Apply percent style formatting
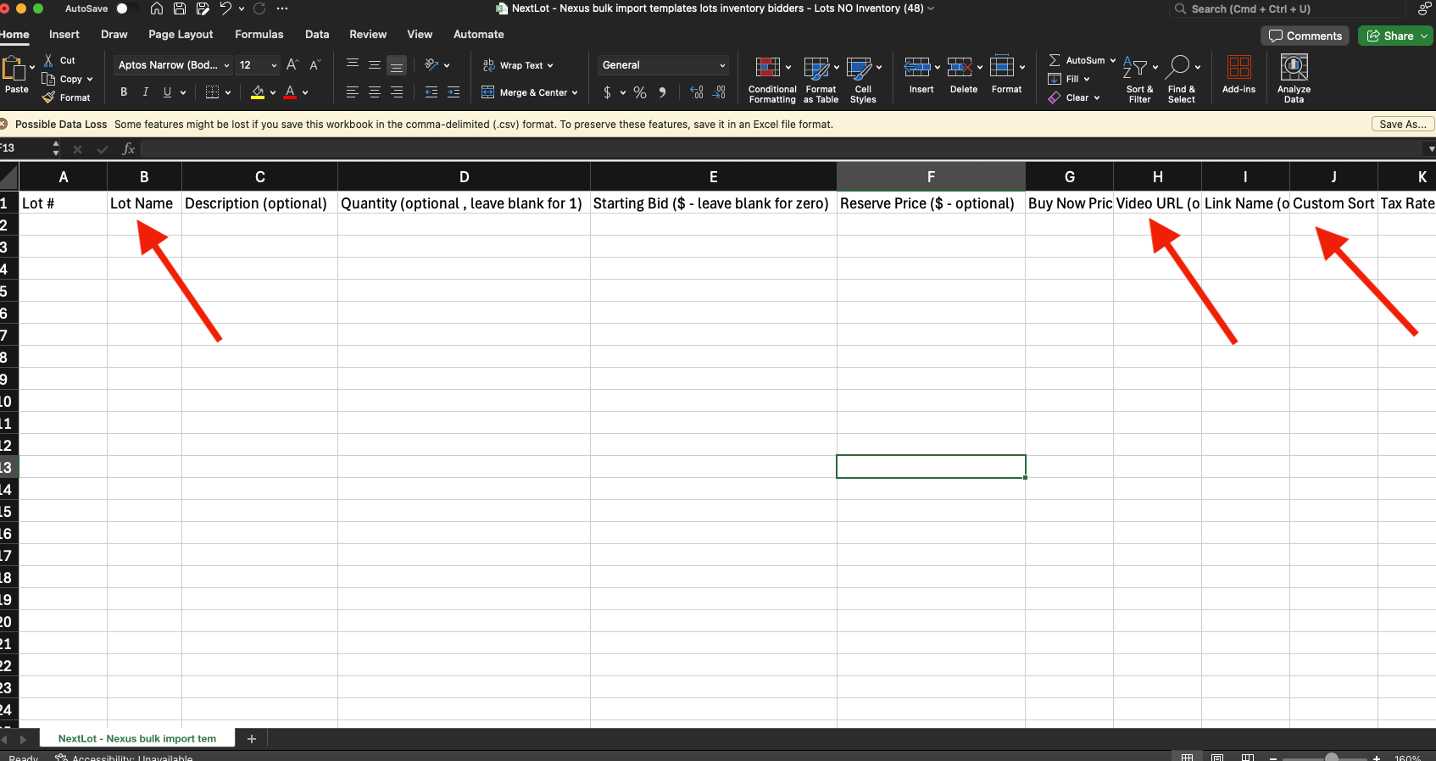 [x=640, y=92]
